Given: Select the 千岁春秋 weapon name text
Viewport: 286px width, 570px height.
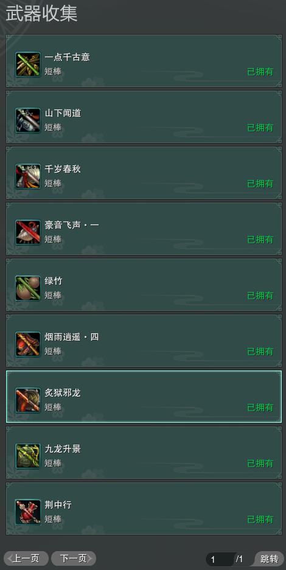Looking at the screenshot, I should 63,169.
